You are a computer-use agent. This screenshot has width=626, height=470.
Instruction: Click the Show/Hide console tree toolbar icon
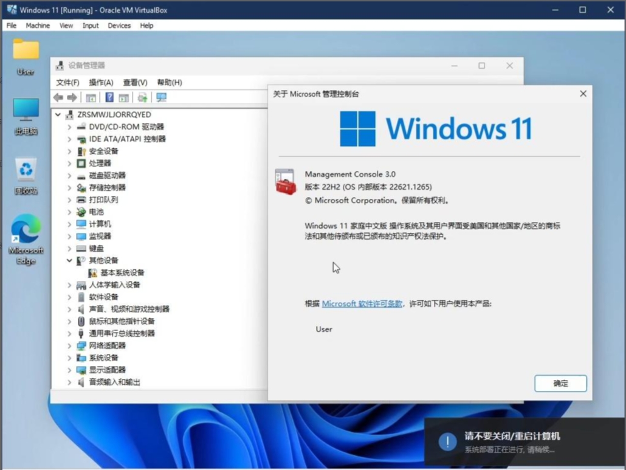tap(91, 97)
